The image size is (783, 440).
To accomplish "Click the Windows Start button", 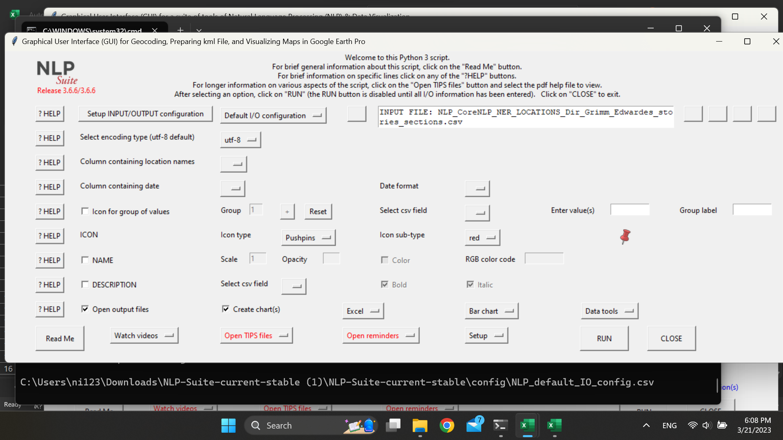I will coord(228,425).
